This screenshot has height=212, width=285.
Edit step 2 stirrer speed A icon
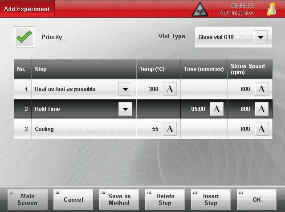(x=261, y=109)
